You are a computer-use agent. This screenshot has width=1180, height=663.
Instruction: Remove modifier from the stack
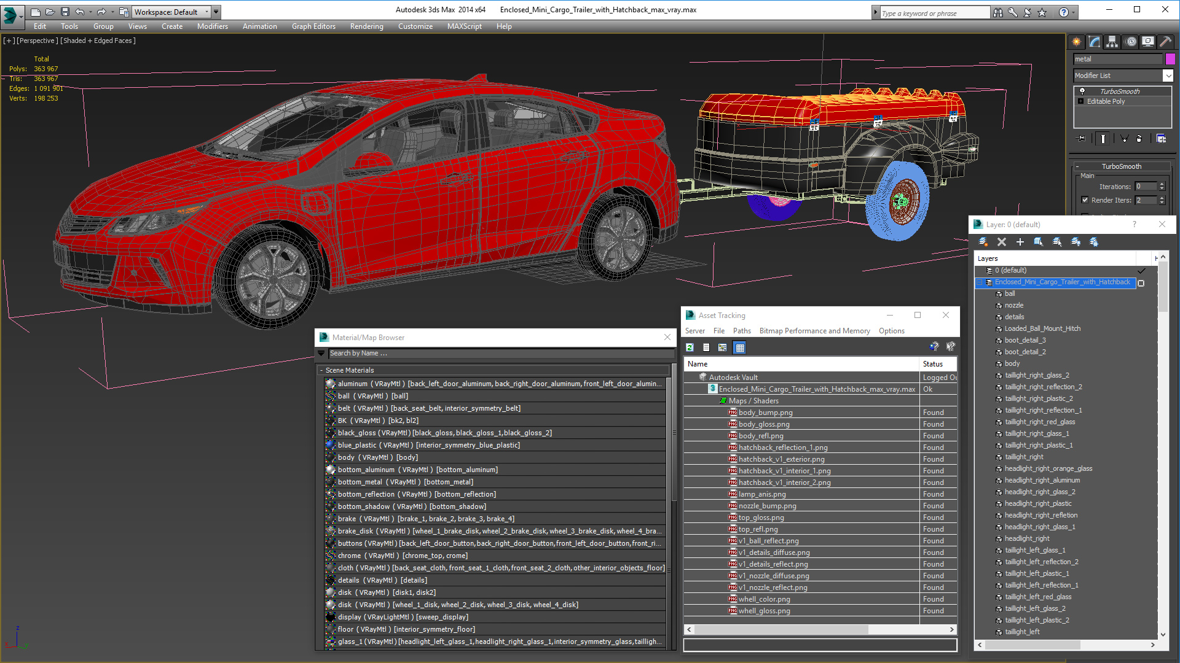pyautogui.click(x=1139, y=139)
